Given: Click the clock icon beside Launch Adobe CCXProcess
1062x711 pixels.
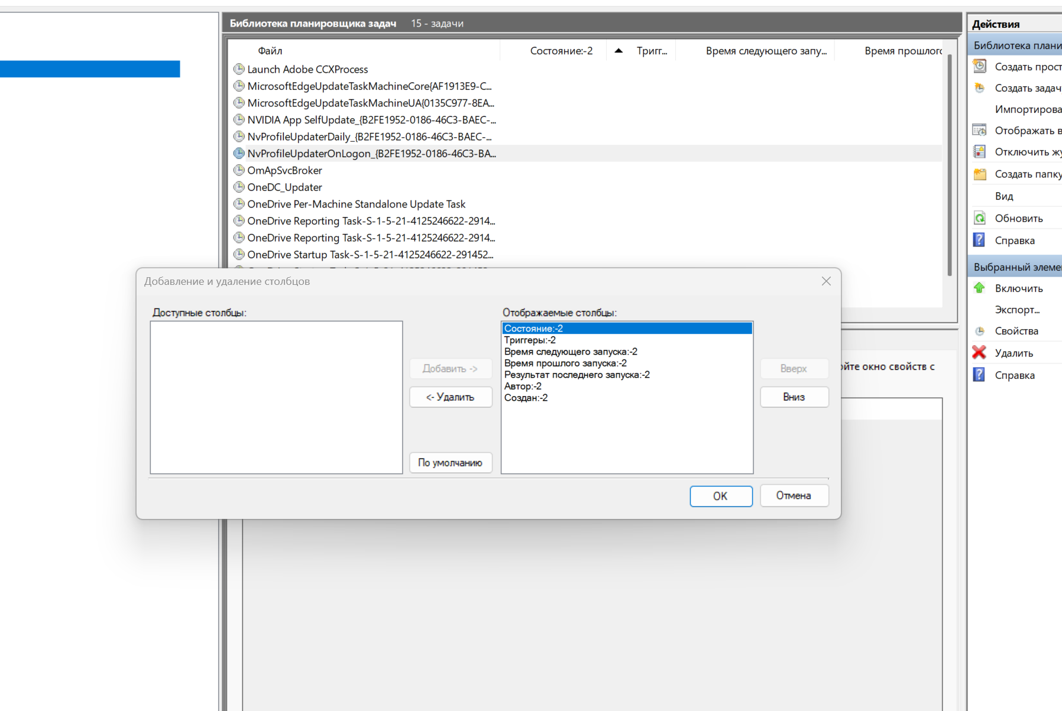Looking at the screenshot, I should [x=239, y=69].
